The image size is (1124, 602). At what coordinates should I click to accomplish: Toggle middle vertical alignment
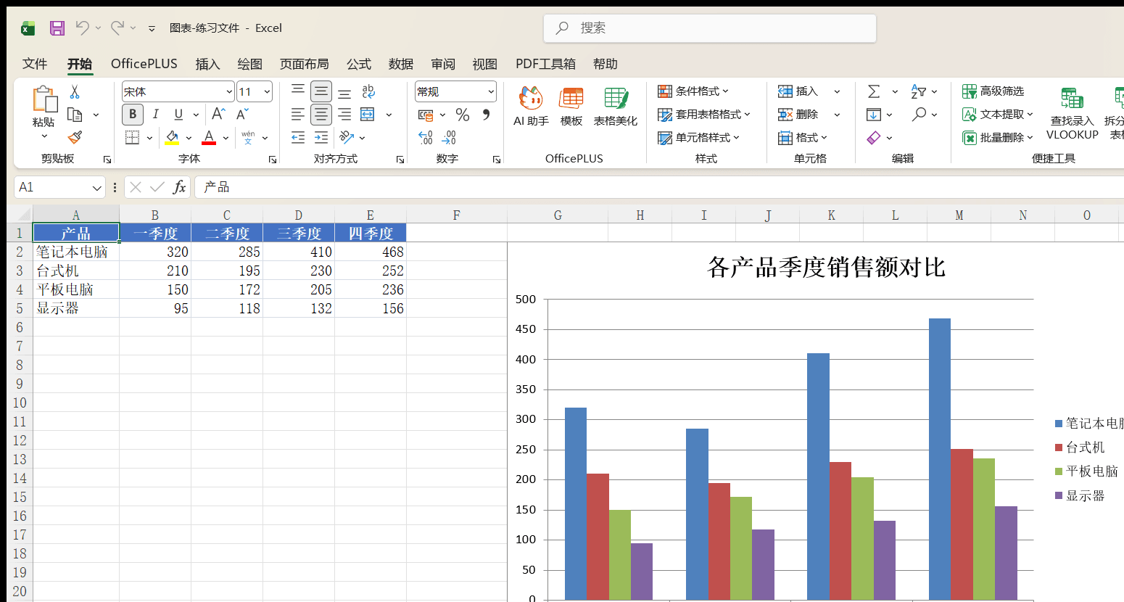pyautogui.click(x=321, y=91)
